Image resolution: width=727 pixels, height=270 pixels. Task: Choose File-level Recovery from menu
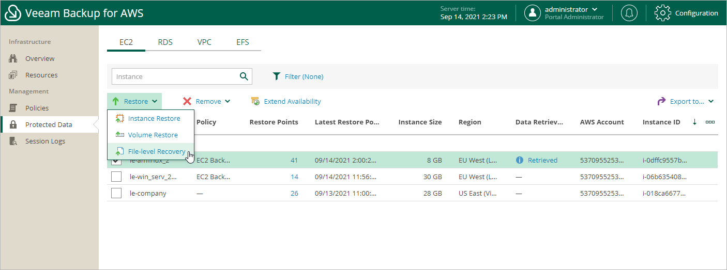[x=156, y=151]
